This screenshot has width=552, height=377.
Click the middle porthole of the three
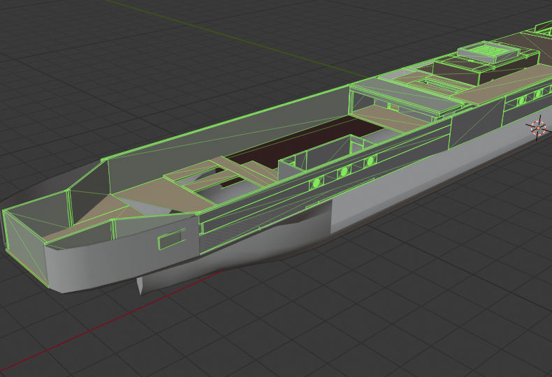click(344, 172)
